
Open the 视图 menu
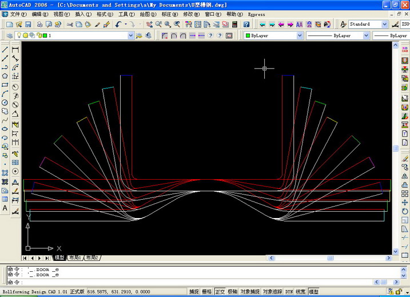[x=61, y=14]
